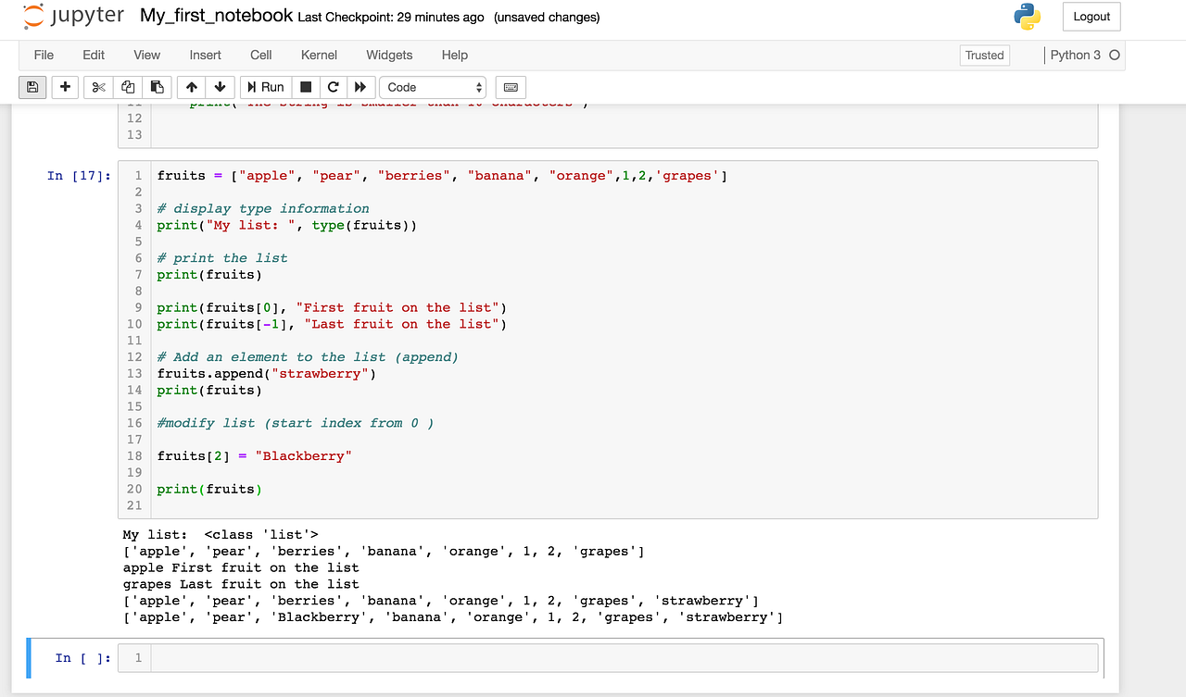1186x697 pixels.
Task: Click the Run button
Action: click(x=265, y=86)
